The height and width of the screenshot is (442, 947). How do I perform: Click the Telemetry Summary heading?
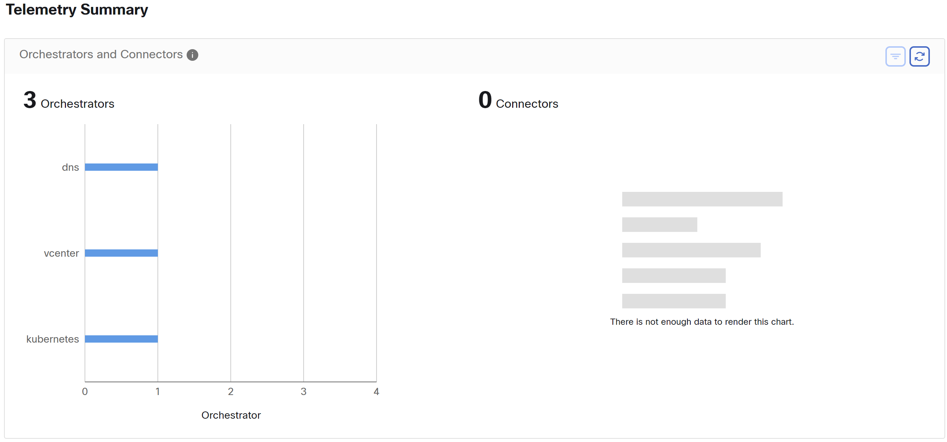coord(77,9)
